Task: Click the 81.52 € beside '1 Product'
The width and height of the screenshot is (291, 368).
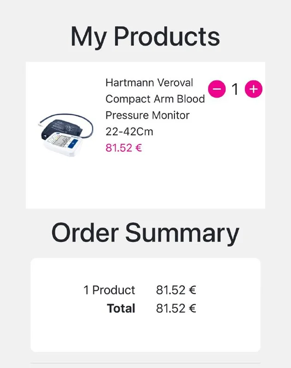Action: click(x=176, y=290)
